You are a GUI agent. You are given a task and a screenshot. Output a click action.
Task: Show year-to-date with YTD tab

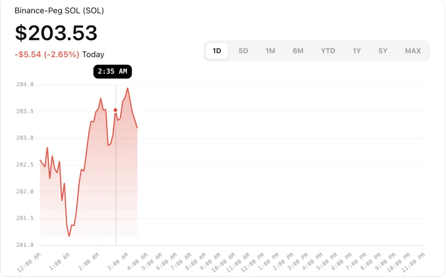[x=328, y=51]
